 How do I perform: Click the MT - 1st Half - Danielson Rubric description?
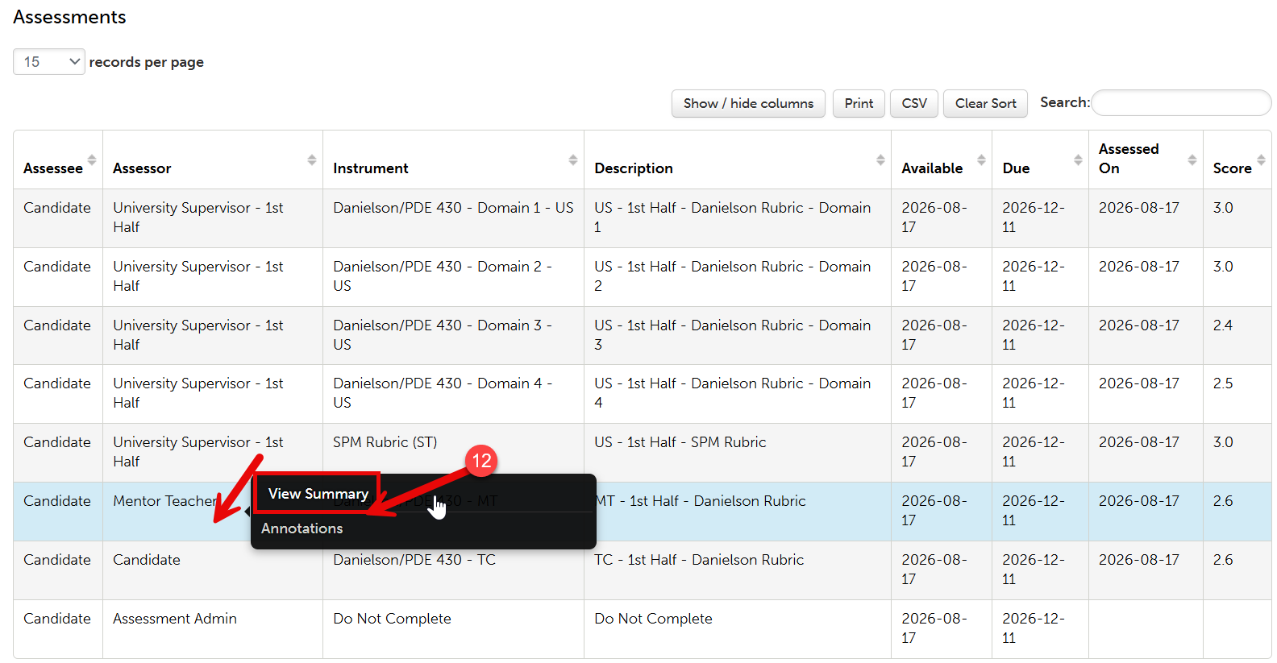coord(700,501)
